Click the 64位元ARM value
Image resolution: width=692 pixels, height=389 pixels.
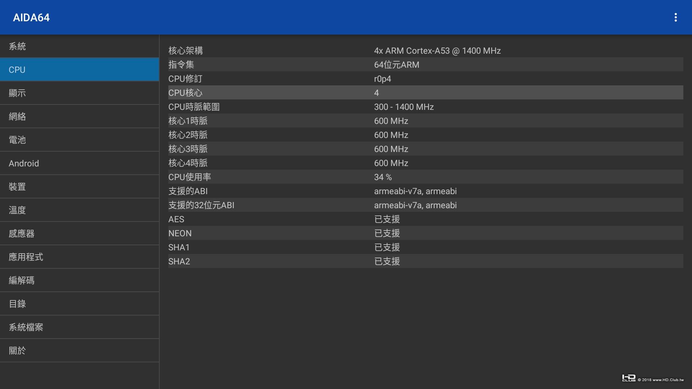coord(396,65)
